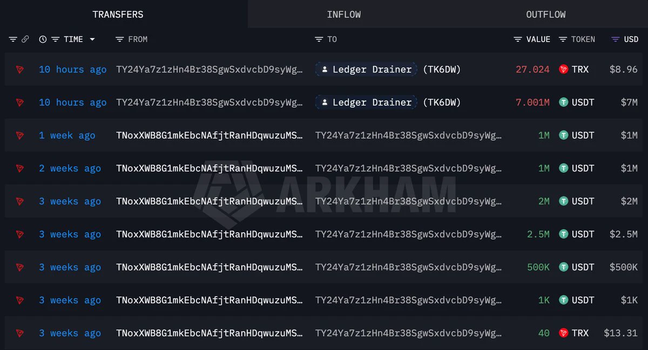Click the (TK6DW) text on the 27.024 row
Viewport: 648px width, 350px height.
[442, 70]
